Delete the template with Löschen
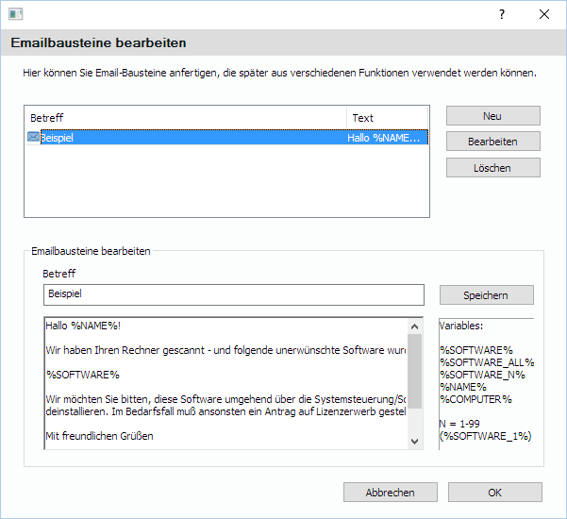This screenshot has width=567, height=519. [x=492, y=168]
